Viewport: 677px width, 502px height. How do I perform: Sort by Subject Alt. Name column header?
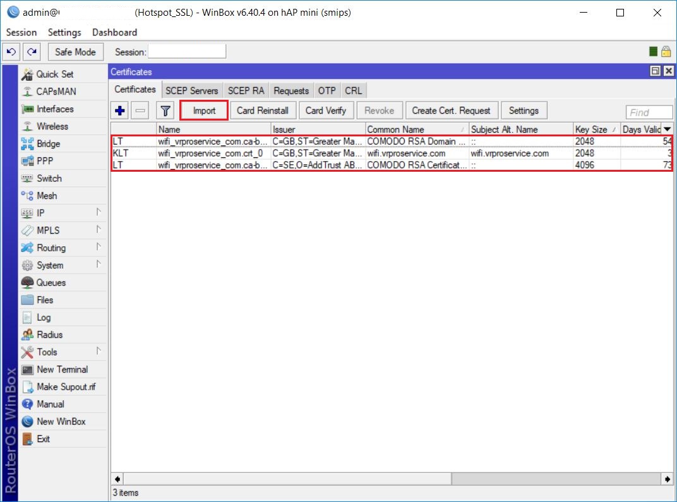(x=521, y=129)
